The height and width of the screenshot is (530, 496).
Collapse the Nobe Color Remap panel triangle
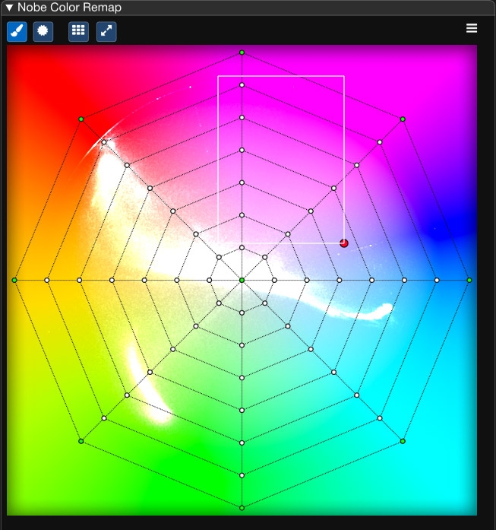coord(9,8)
